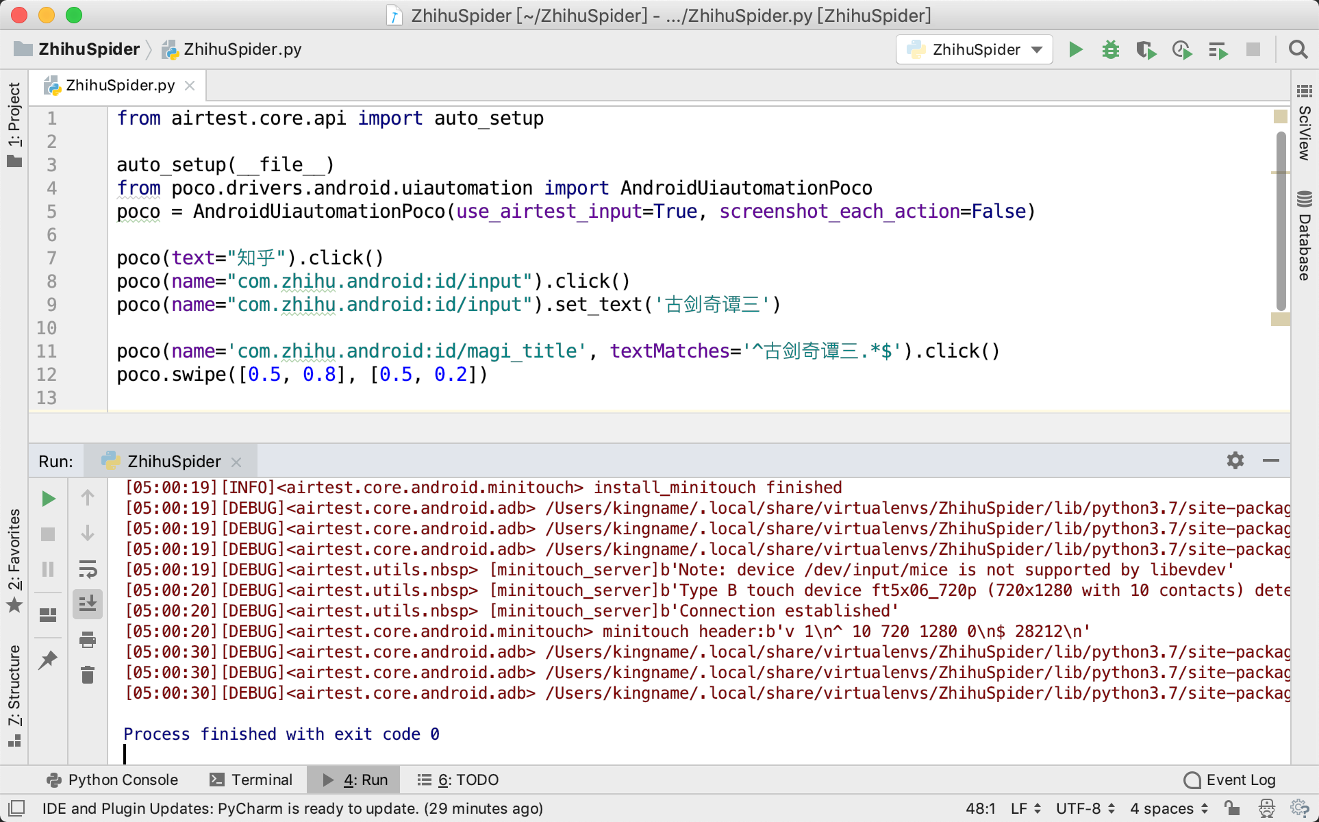1319x822 pixels.
Task: Click the Search everywhere magnifier icon
Action: tap(1298, 49)
